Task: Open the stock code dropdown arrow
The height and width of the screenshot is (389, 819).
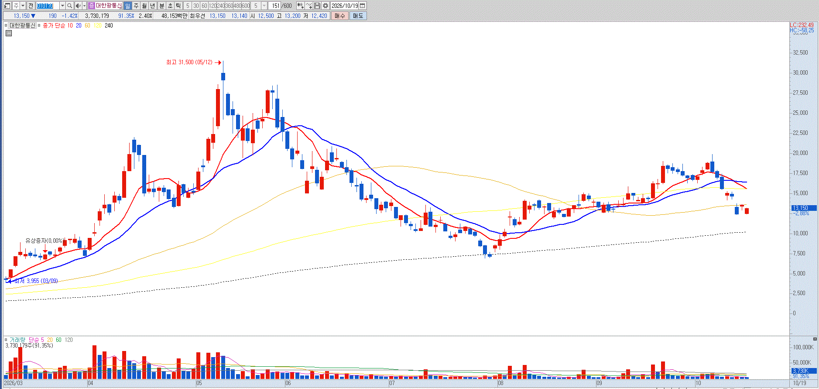Action: (62, 6)
